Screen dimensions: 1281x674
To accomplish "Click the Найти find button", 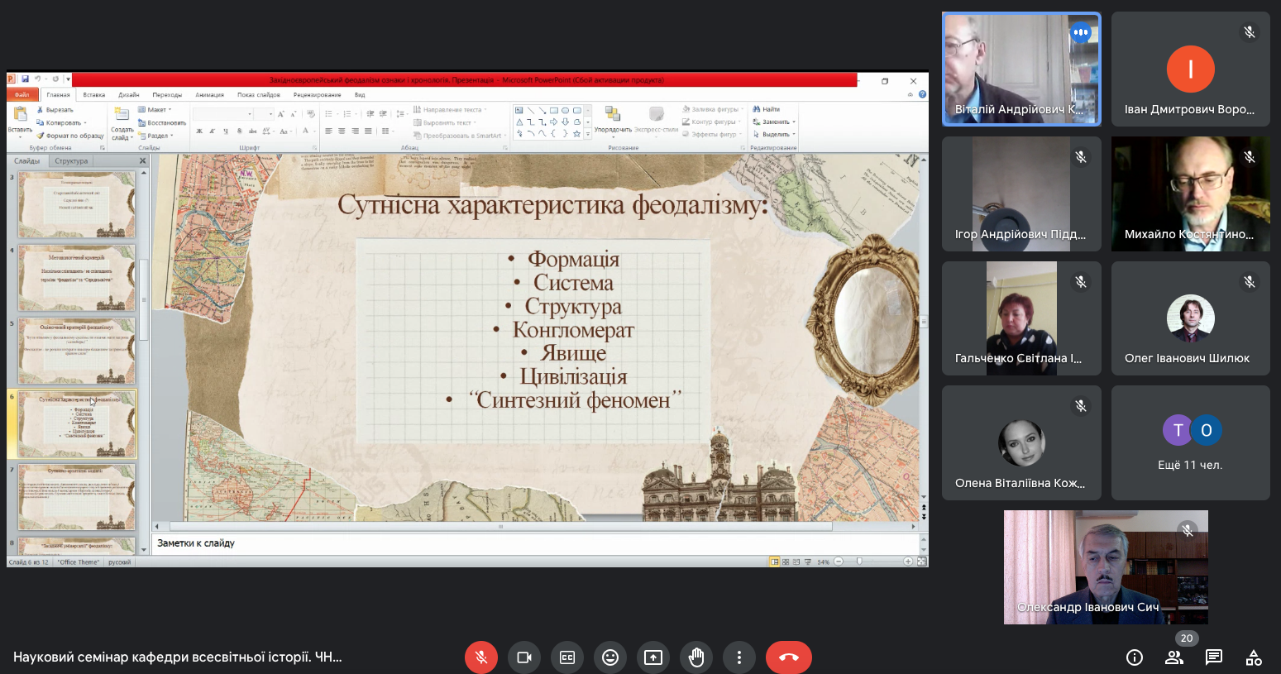I will (x=767, y=109).
